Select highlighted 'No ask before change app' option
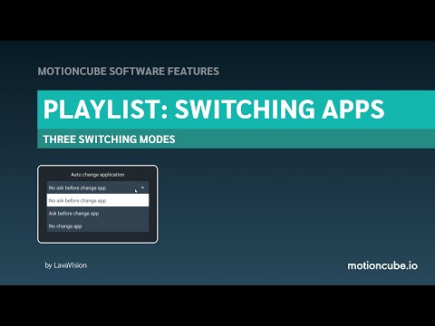 coord(98,200)
